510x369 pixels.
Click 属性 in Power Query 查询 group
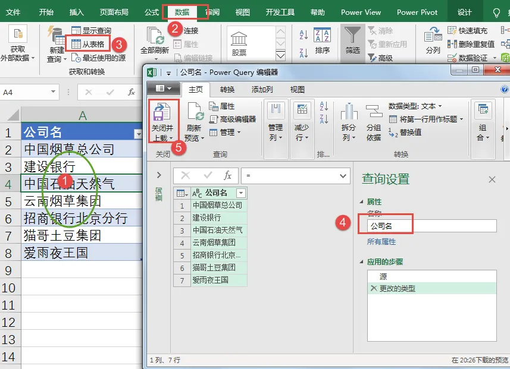222,106
